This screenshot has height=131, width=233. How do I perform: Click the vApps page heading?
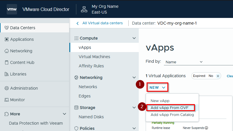160,48
